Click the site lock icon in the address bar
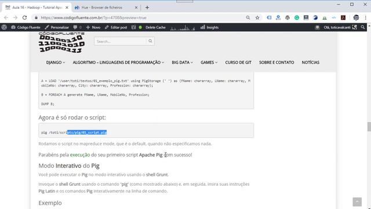The image size is (371, 209). (36, 17)
